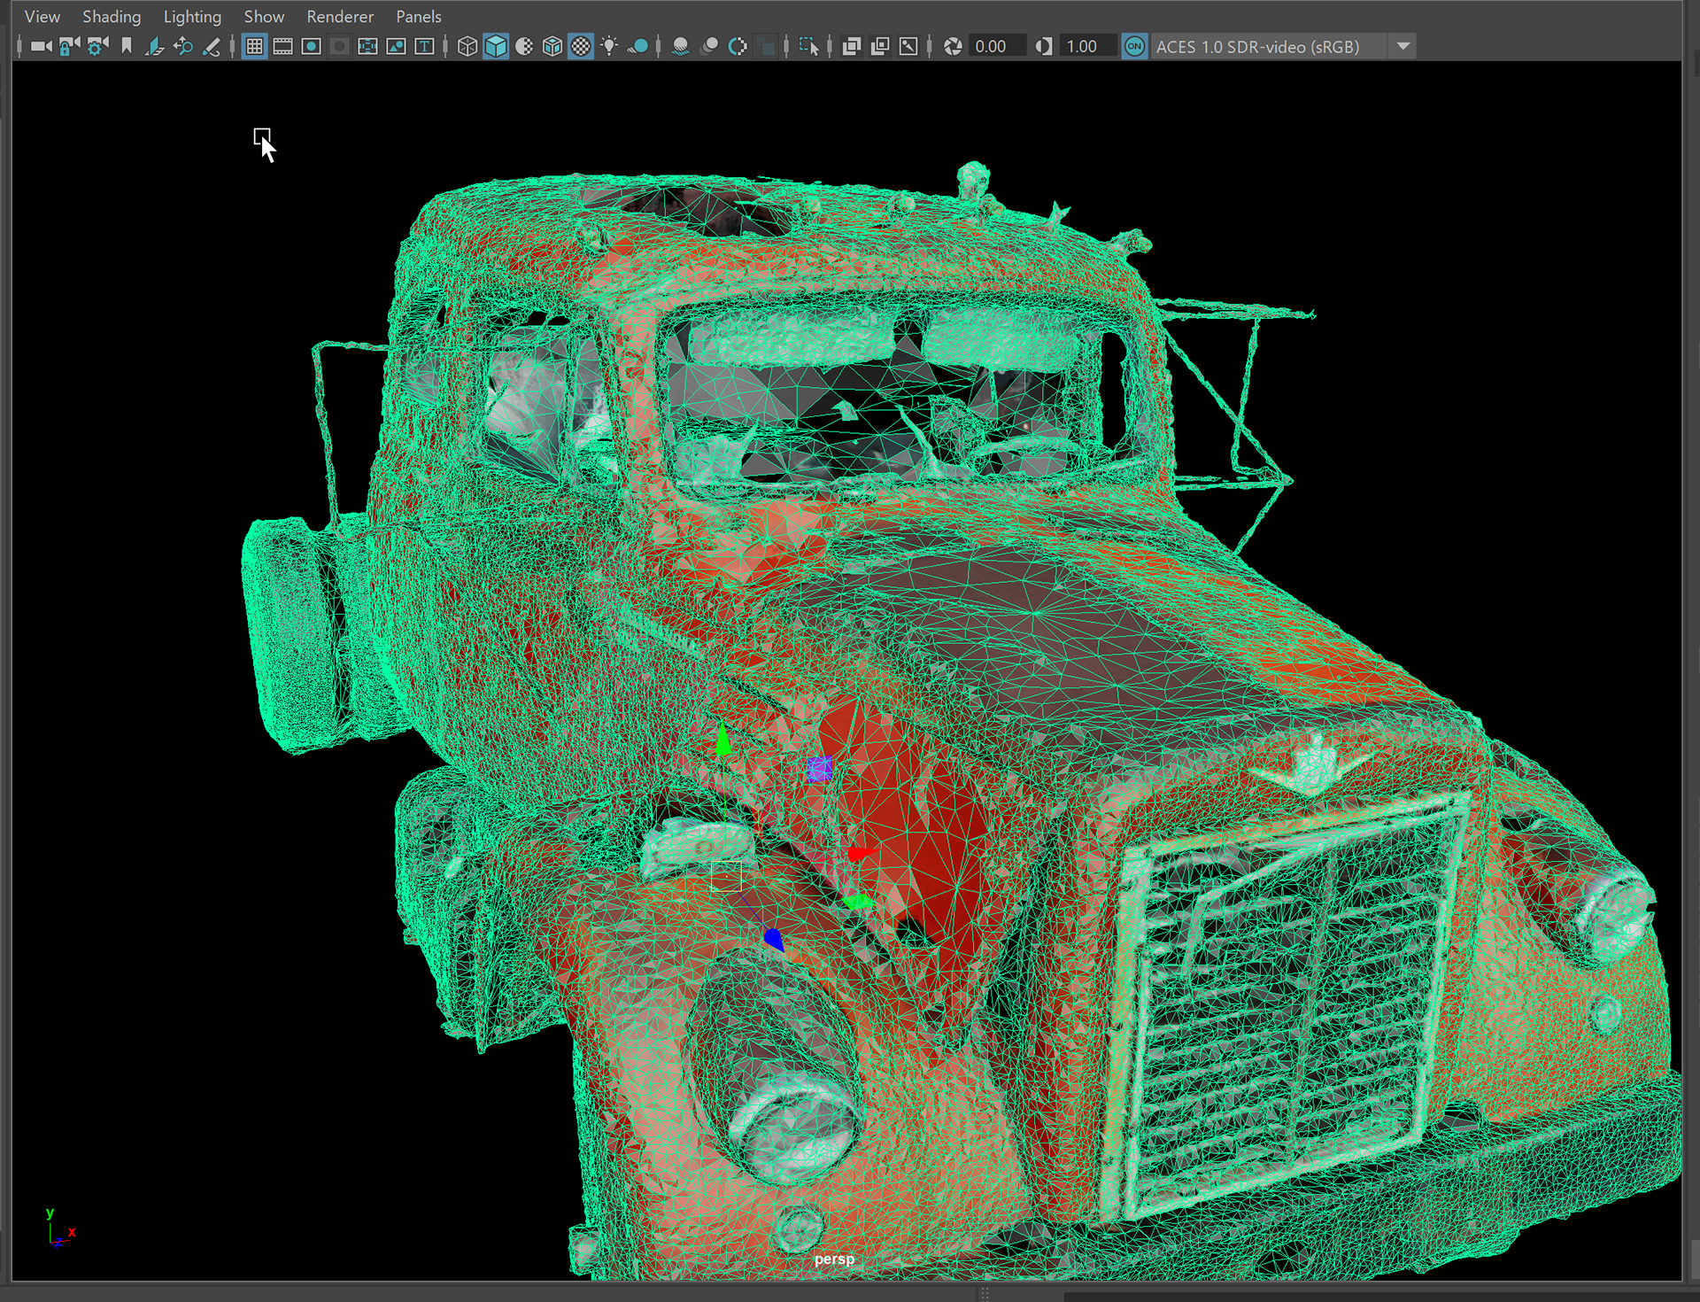The image size is (1700, 1302).
Task: Toggle the Textured display checker icon
Action: click(x=581, y=46)
